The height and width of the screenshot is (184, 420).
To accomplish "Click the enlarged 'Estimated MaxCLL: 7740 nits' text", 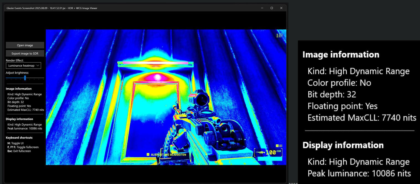I will 362,118.
